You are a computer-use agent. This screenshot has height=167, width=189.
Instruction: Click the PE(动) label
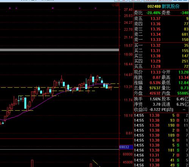167,110
